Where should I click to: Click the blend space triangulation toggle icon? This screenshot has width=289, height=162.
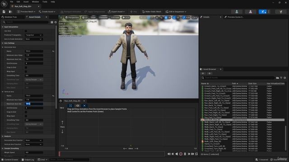tap(84, 106)
